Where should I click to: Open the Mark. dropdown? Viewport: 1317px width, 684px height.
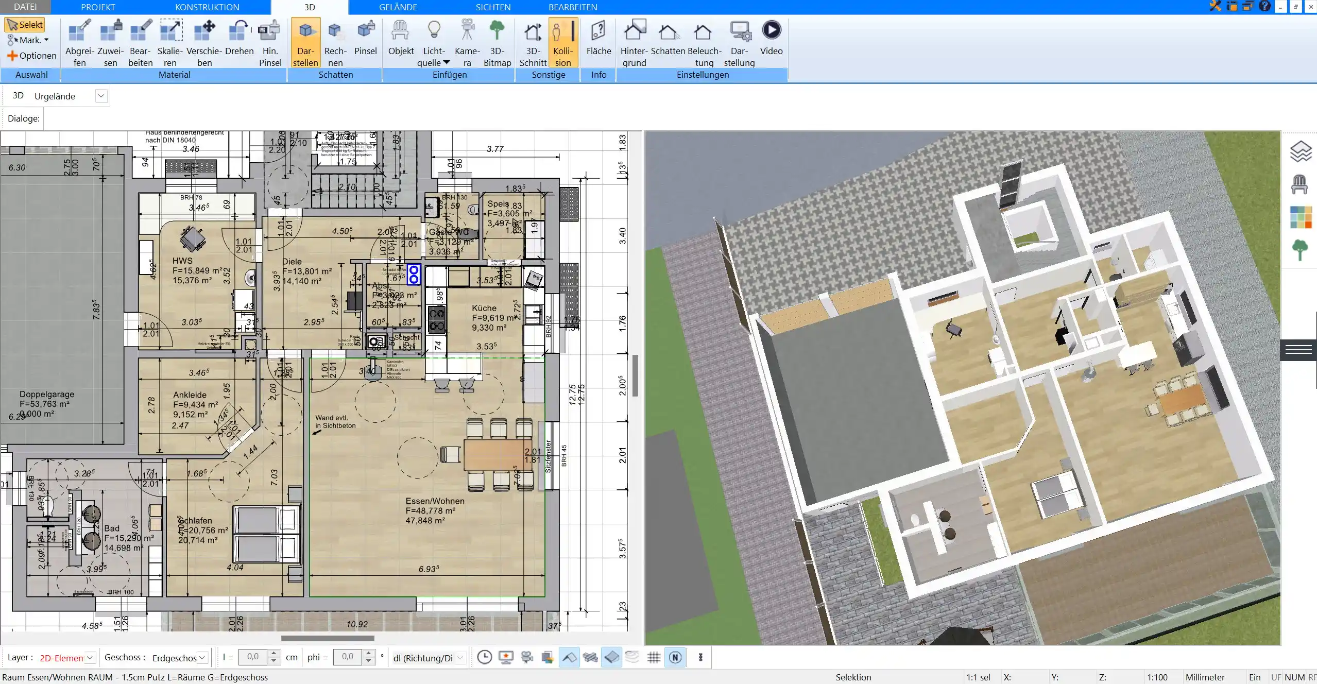[x=28, y=40]
